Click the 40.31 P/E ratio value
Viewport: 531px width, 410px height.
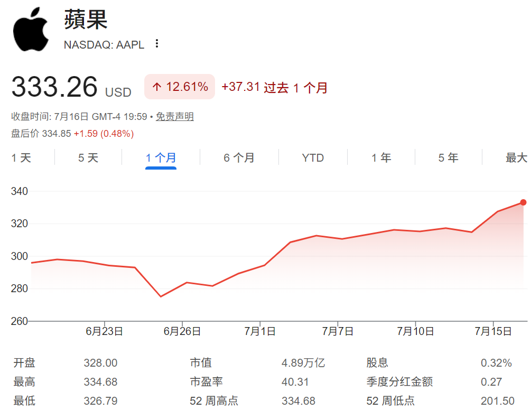pos(295,382)
